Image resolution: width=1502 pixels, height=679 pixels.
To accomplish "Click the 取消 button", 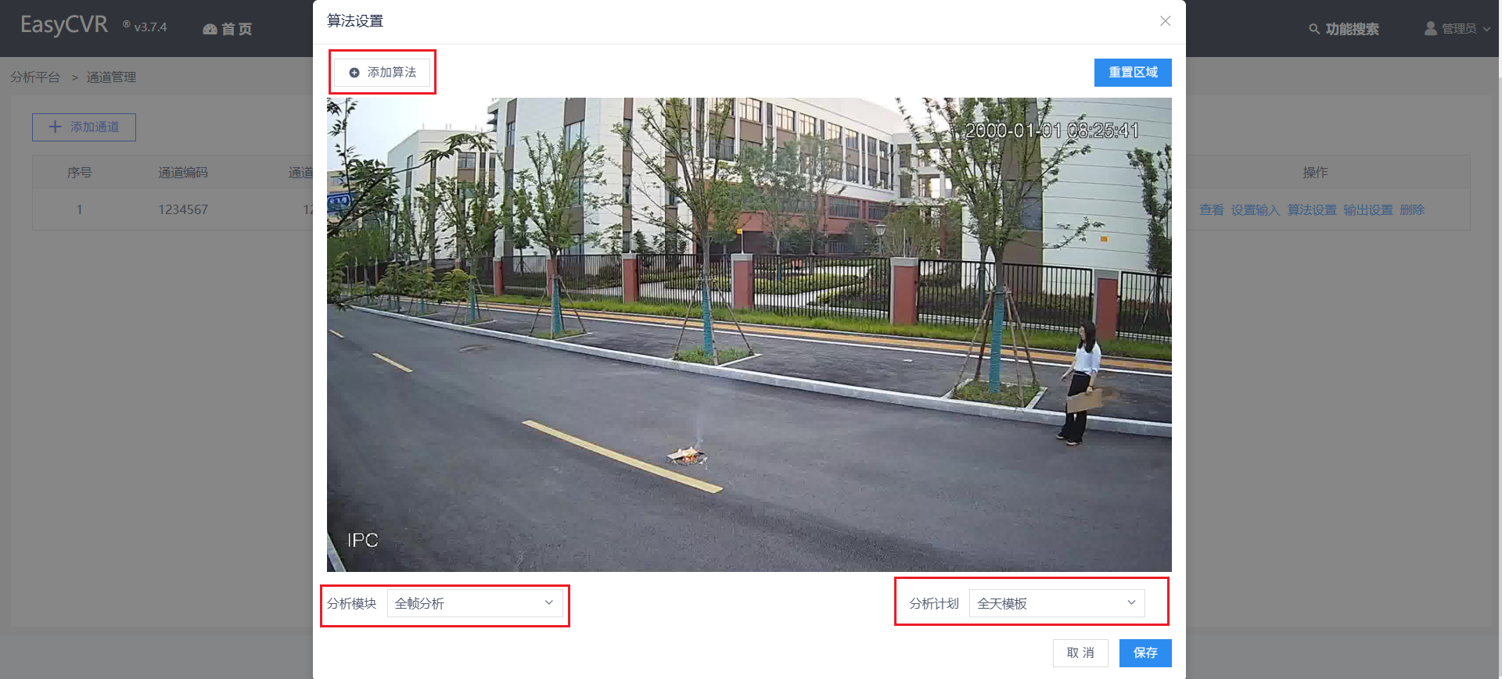I will [1080, 653].
